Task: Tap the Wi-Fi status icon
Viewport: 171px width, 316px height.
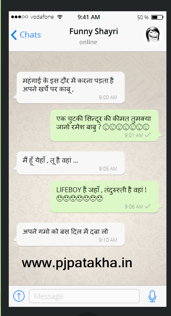Action: [60, 17]
